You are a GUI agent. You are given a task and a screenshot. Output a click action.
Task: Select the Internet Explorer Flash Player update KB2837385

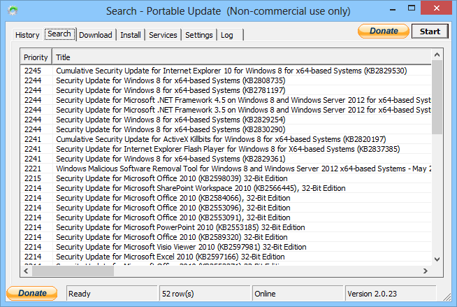(x=226, y=149)
